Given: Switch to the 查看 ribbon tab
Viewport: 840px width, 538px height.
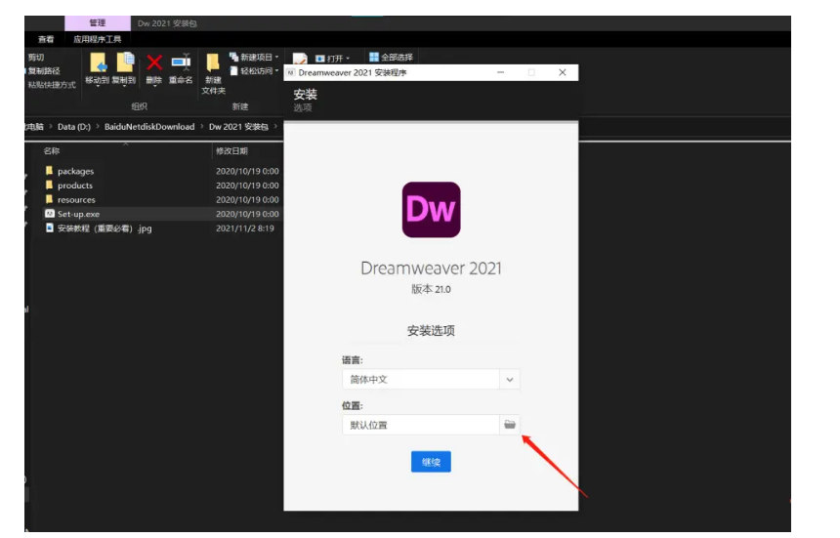Looking at the screenshot, I should [x=46, y=39].
